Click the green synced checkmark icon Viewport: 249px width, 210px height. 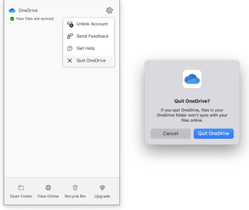12,19
